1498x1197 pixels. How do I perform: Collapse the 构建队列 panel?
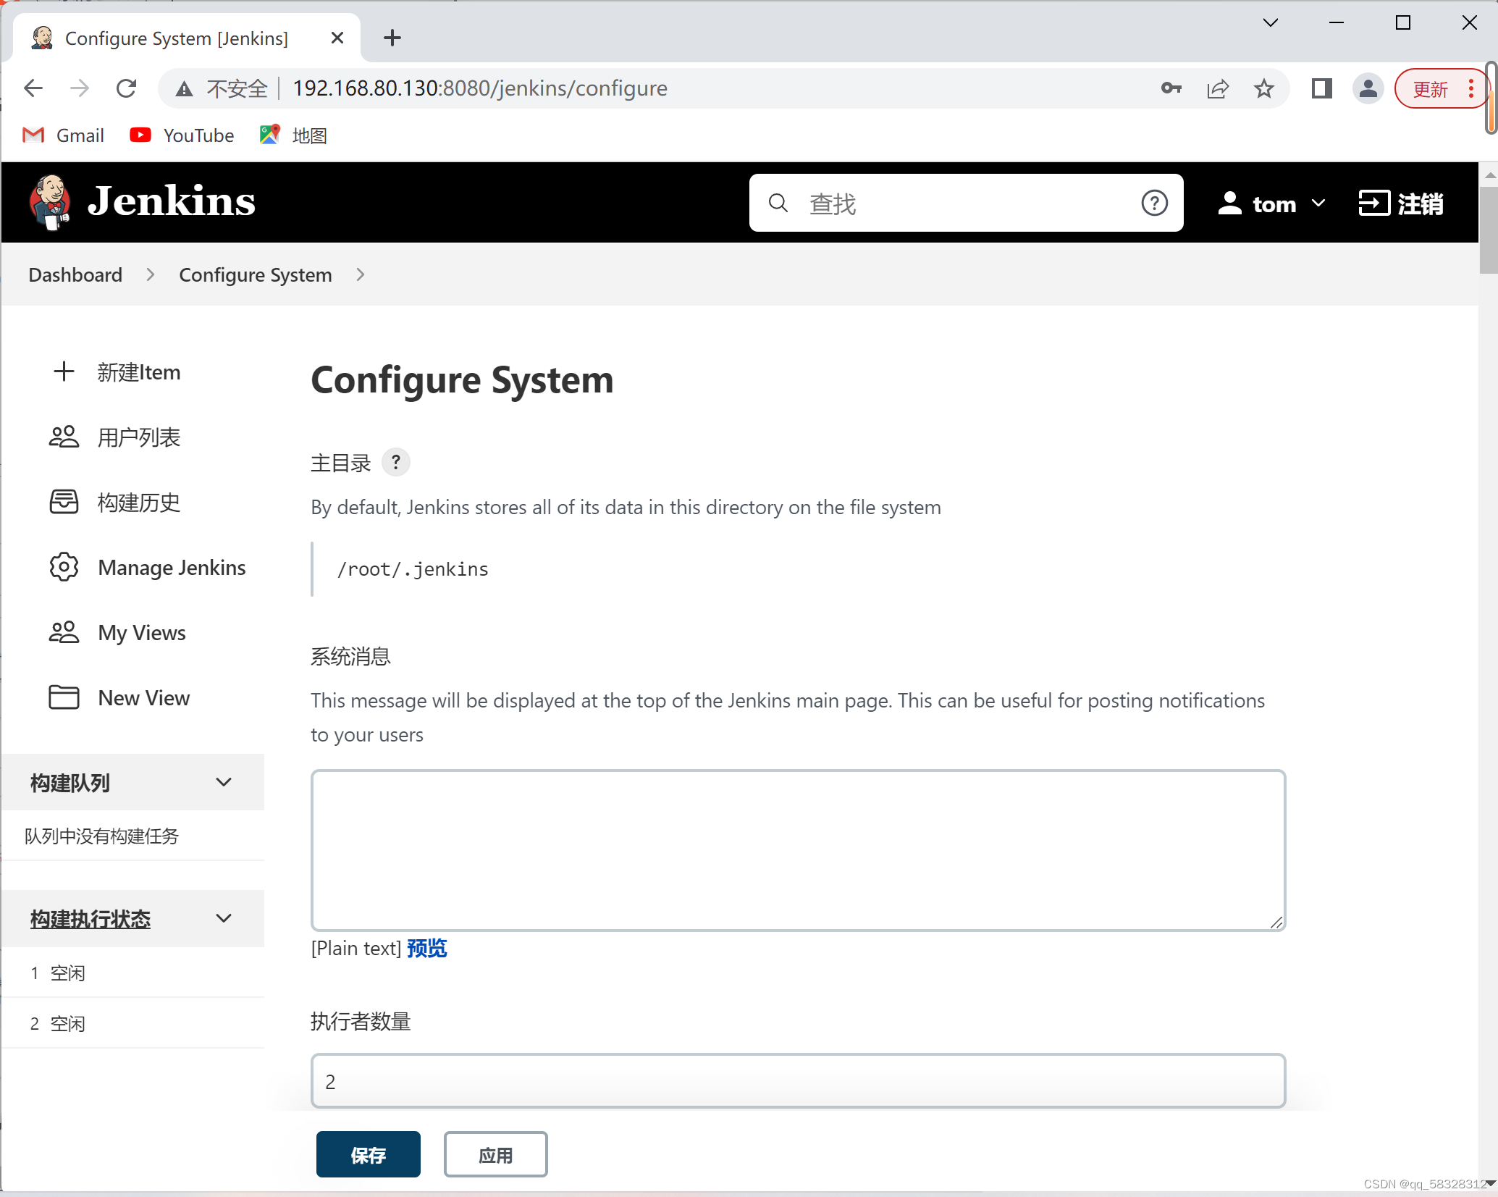point(224,782)
